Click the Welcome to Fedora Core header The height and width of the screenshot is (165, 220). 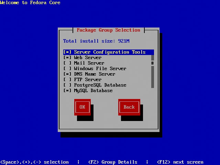[x=30, y=2]
